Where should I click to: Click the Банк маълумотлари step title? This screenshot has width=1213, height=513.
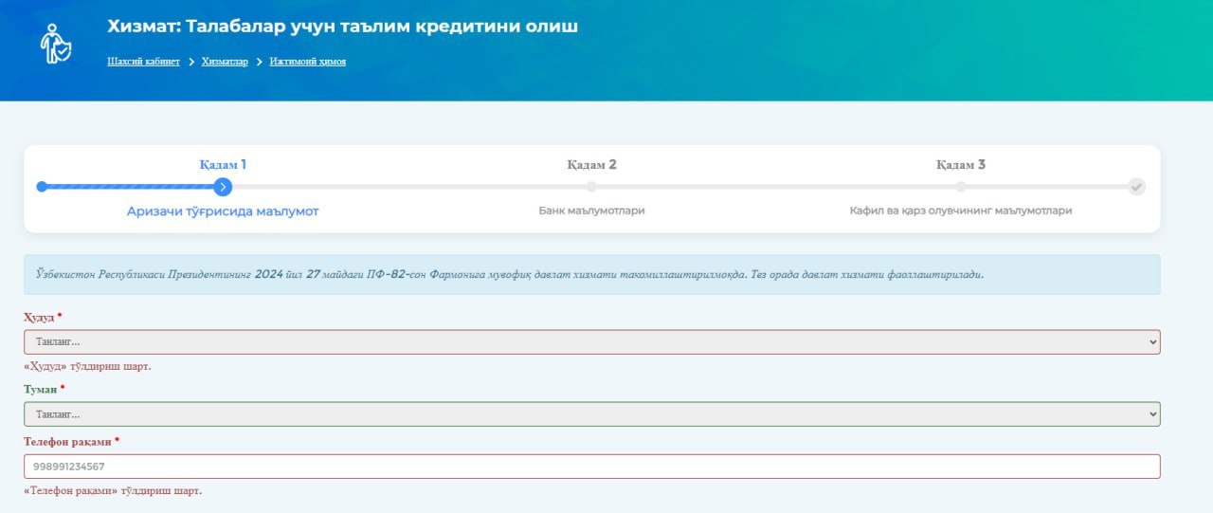(x=591, y=211)
